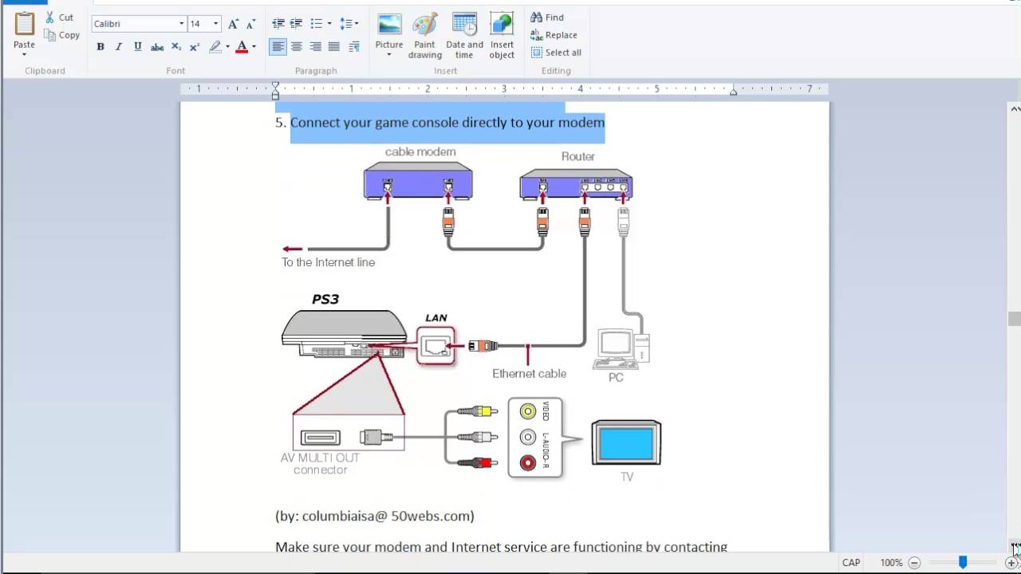Open Find in the Editing group

pyautogui.click(x=547, y=18)
